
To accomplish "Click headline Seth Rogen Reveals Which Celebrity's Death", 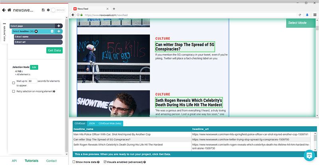I will pos(189,103).
